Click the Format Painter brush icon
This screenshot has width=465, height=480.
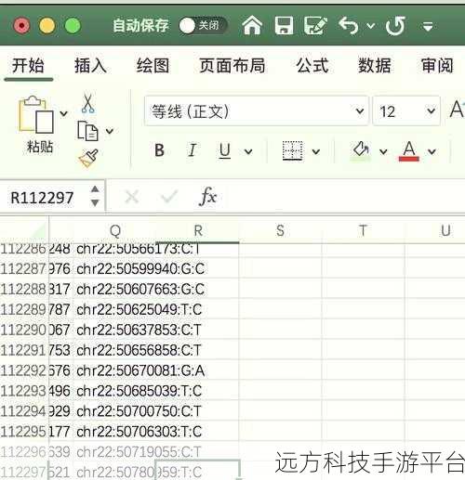point(88,158)
